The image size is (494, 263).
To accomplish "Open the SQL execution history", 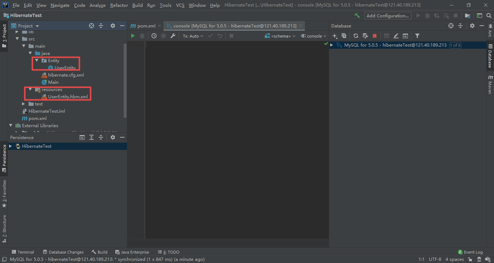I will [x=154, y=36].
